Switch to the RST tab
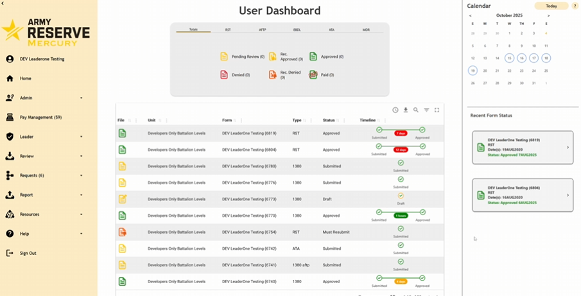 coord(228,30)
